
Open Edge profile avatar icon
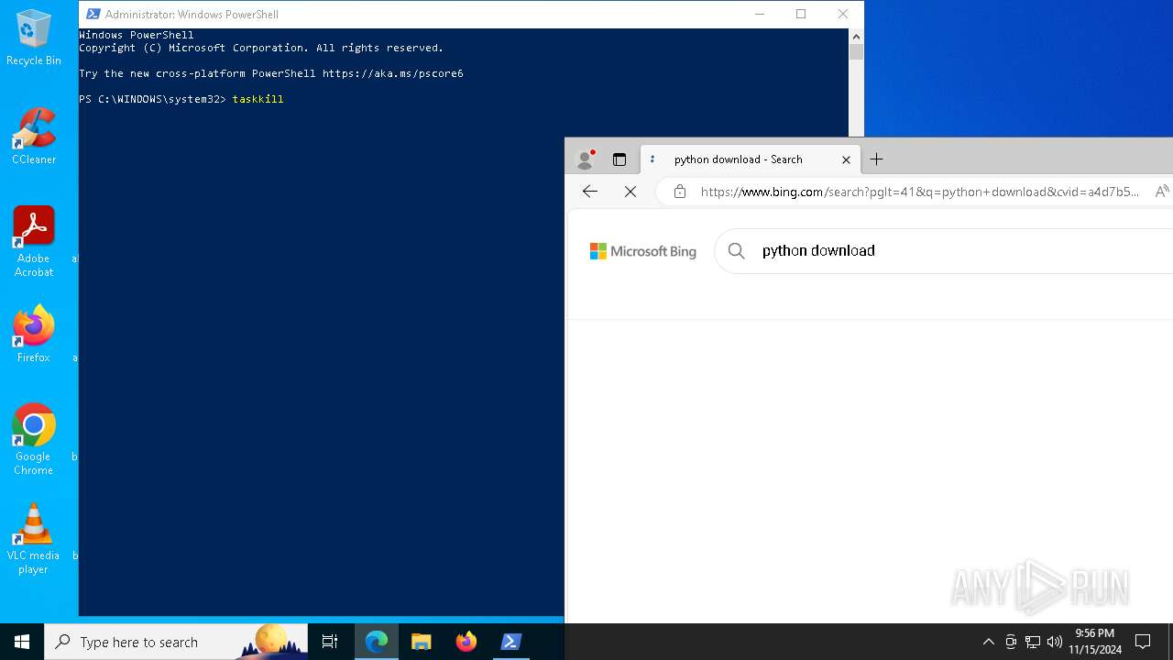pyautogui.click(x=585, y=159)
